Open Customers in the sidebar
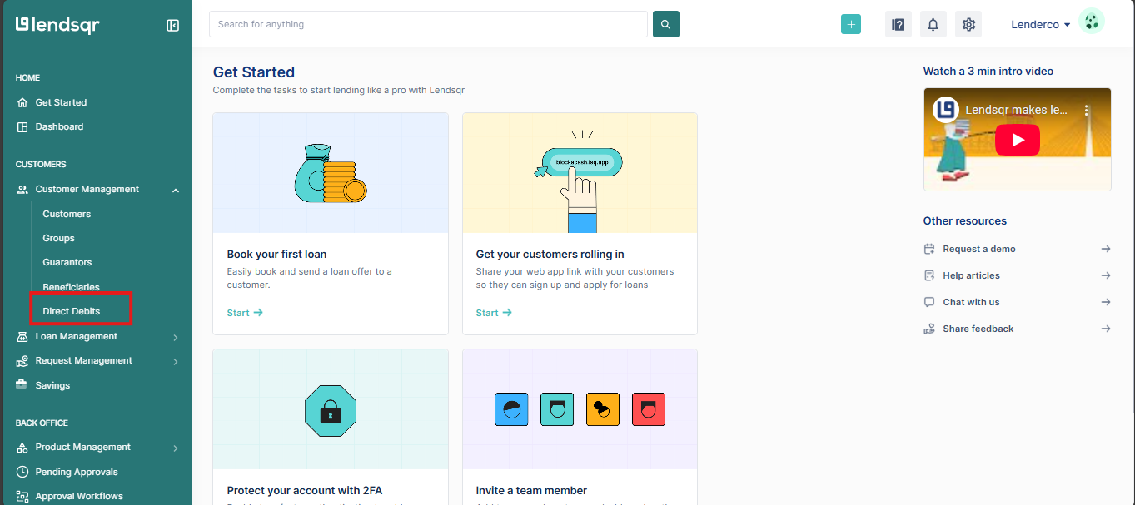Screen dimensions: 1135x505 pyautogui.click(x=67, y=214)
